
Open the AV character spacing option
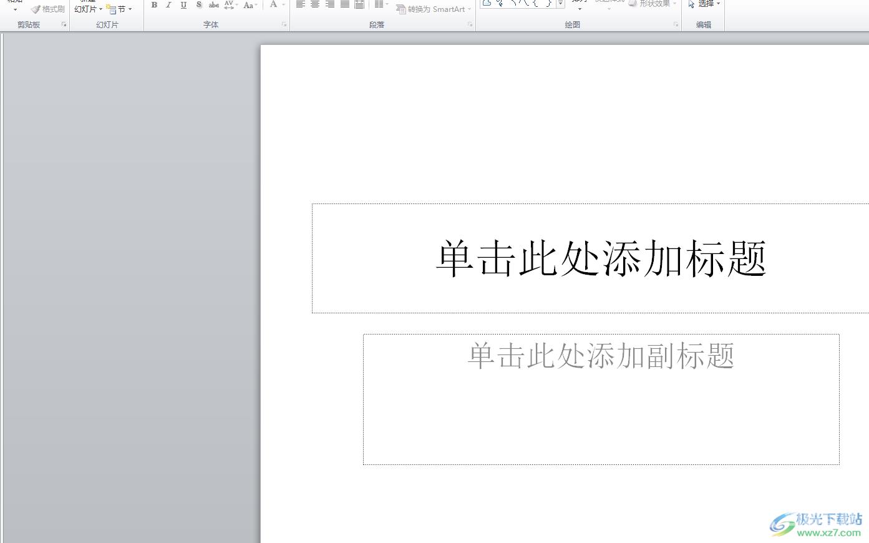point(230,5)
